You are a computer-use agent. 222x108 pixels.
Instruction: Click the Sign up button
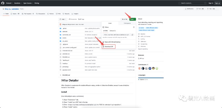(x=217, y=3)
